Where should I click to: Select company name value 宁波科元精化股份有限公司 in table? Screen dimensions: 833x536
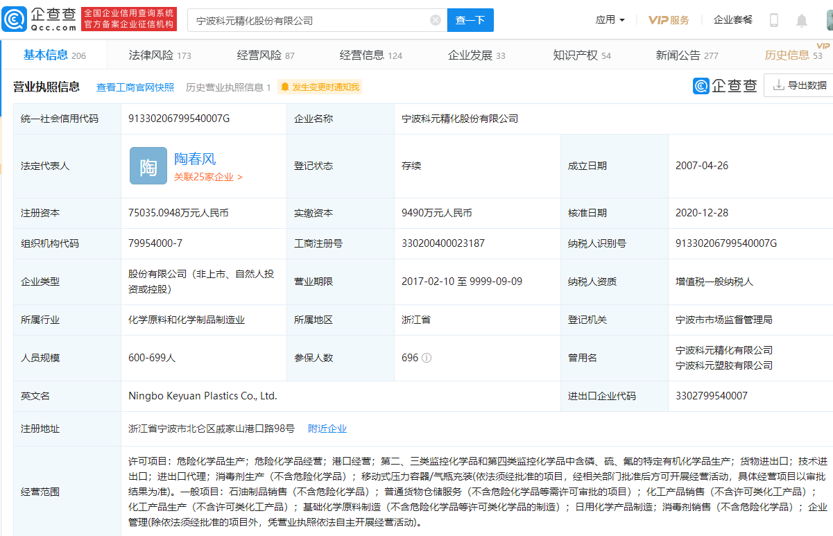coord(460,119)
